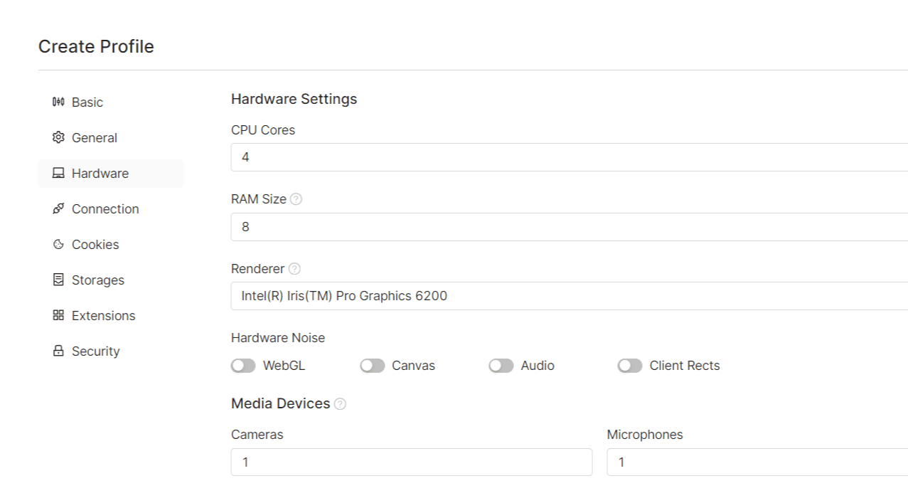Open the Media Devices help icon
Viewport: 908px width, 498px height.
[340, 404]
